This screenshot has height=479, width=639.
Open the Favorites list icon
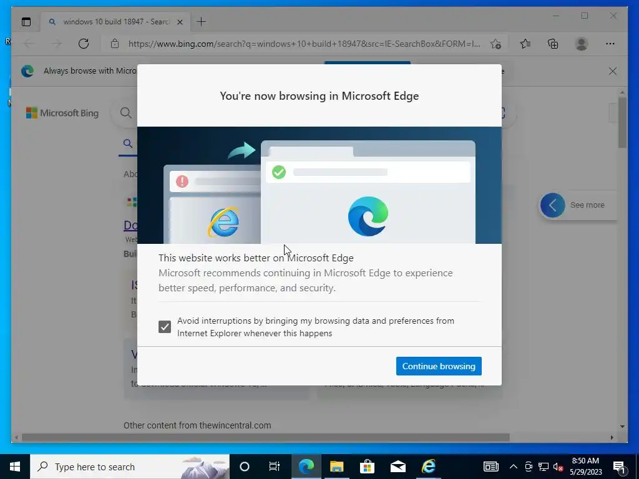[525, 44]
